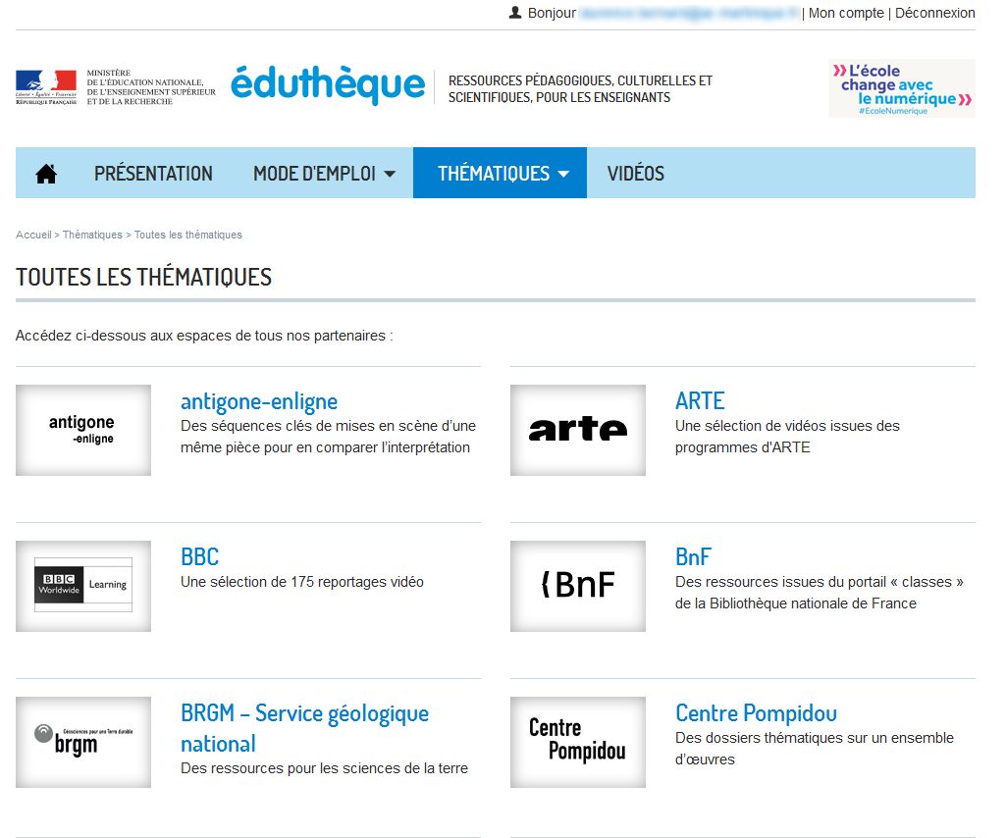This screenshot has height=838, width=1006.
Task: Click the Centre Pompidou logo thumbnail
Action: pyautogui.click(x=578, y=742)
